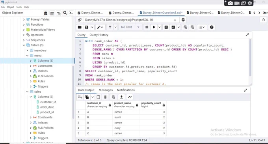Click the Explain query button

(166, 27)
